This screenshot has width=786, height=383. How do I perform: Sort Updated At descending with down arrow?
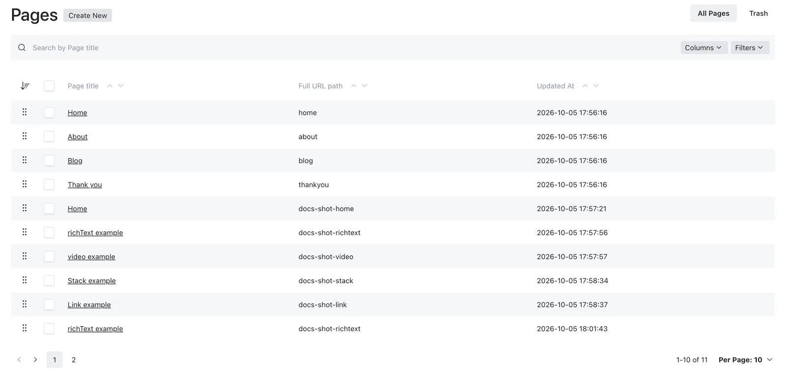(596, 86)
